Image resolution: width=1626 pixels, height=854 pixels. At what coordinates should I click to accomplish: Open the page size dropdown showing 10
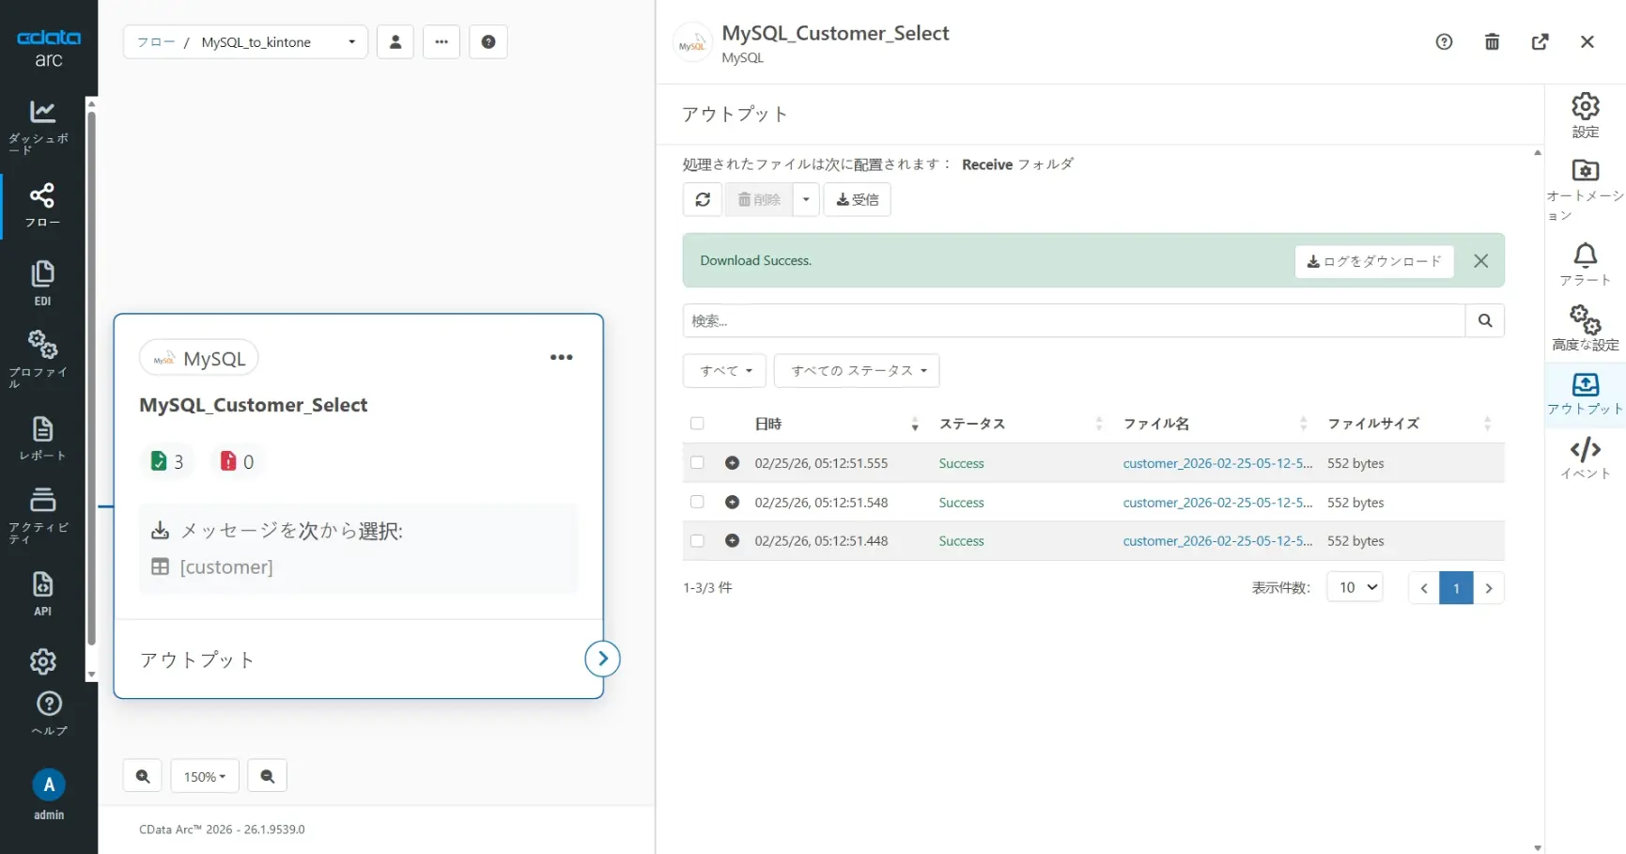tap(1355, 587)
